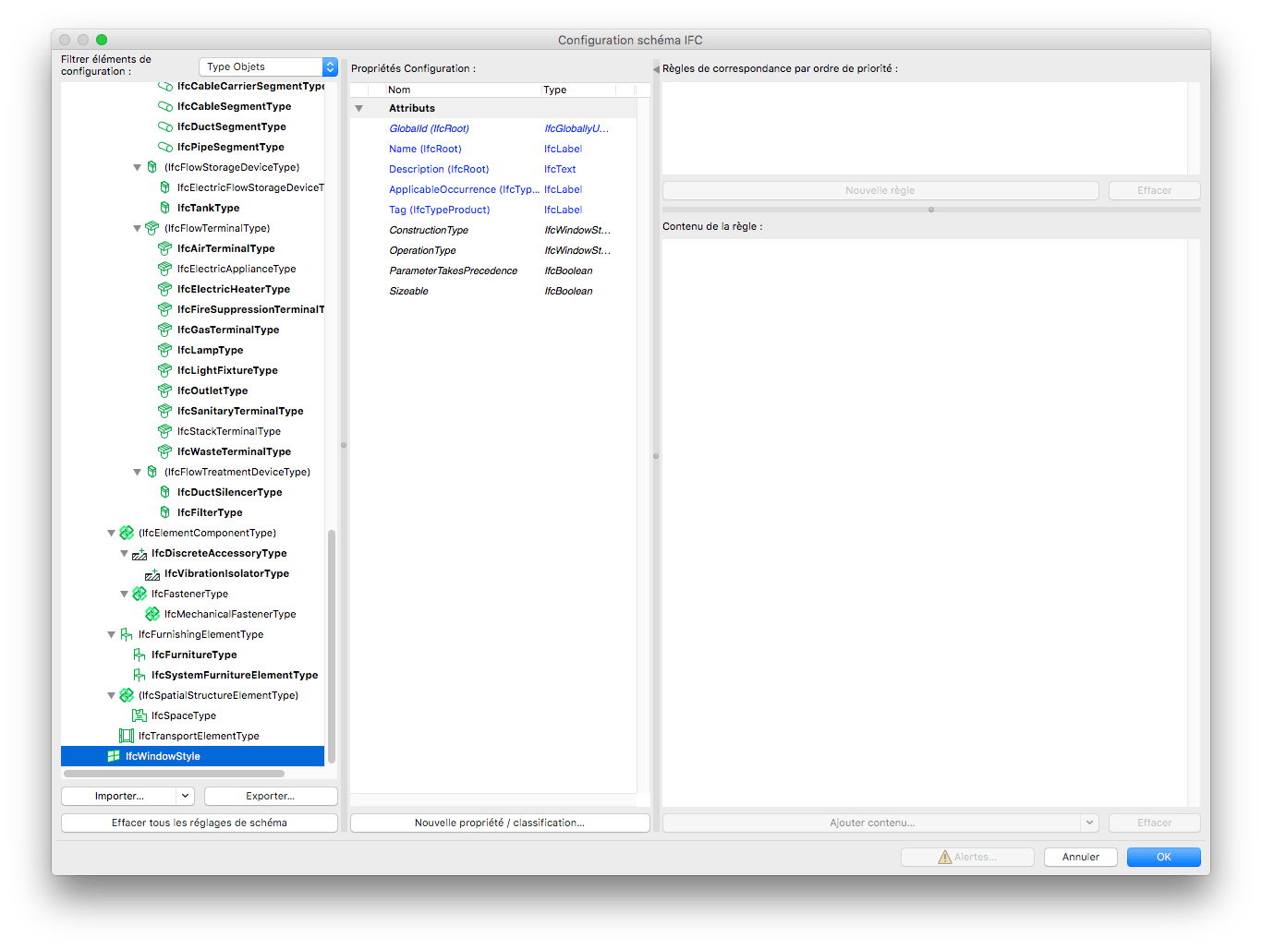This screenshot has height=949, width=1262.
Task: Click the IfcPipeSegmentType icon
Action: [x=165, y=147]
